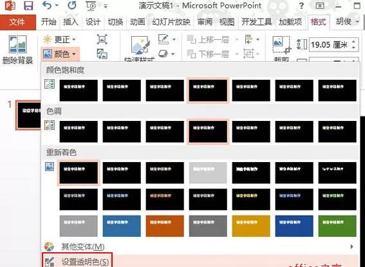Save the presentation with floppy icon
Viewport: 365px width, 267px height.
click(x=28, y=6)
